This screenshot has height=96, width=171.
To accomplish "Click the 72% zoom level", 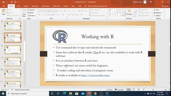I will [x=166, y=90].
